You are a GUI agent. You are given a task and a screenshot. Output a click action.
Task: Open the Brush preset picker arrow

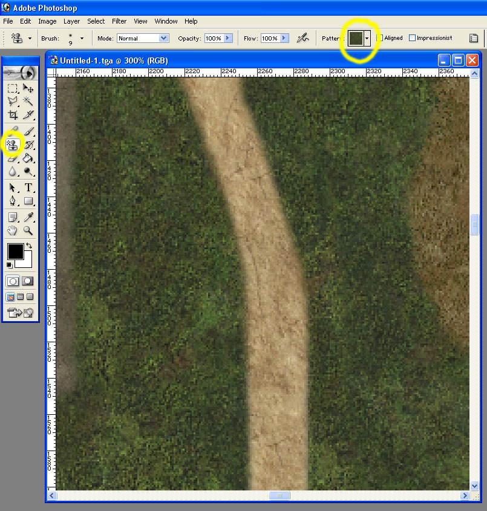pos(82,39)
